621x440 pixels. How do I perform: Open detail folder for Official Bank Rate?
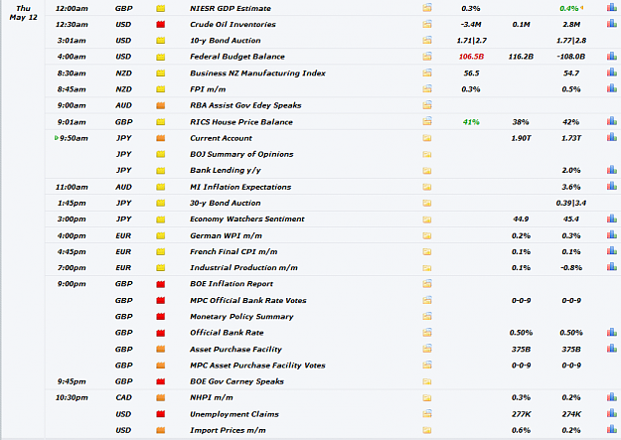coord(427,333)
